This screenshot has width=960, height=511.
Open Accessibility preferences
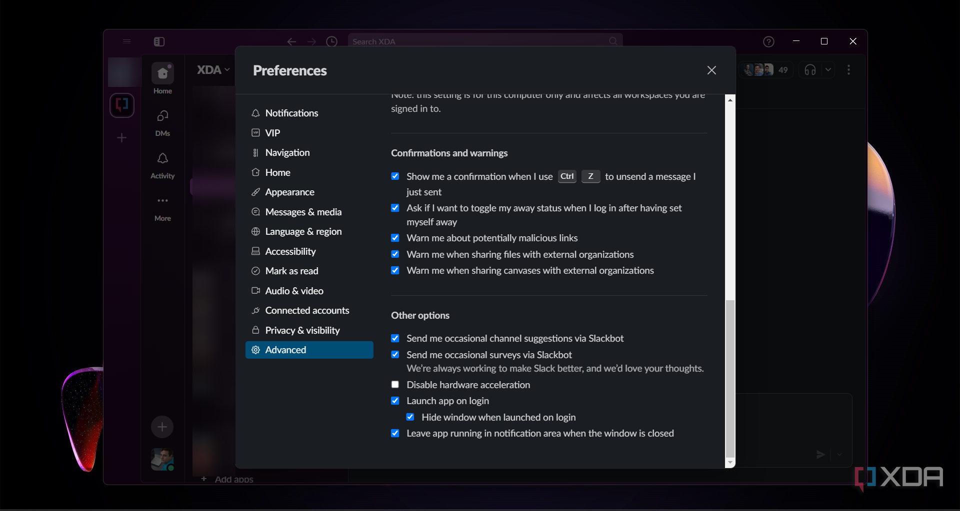coord(309,251)
